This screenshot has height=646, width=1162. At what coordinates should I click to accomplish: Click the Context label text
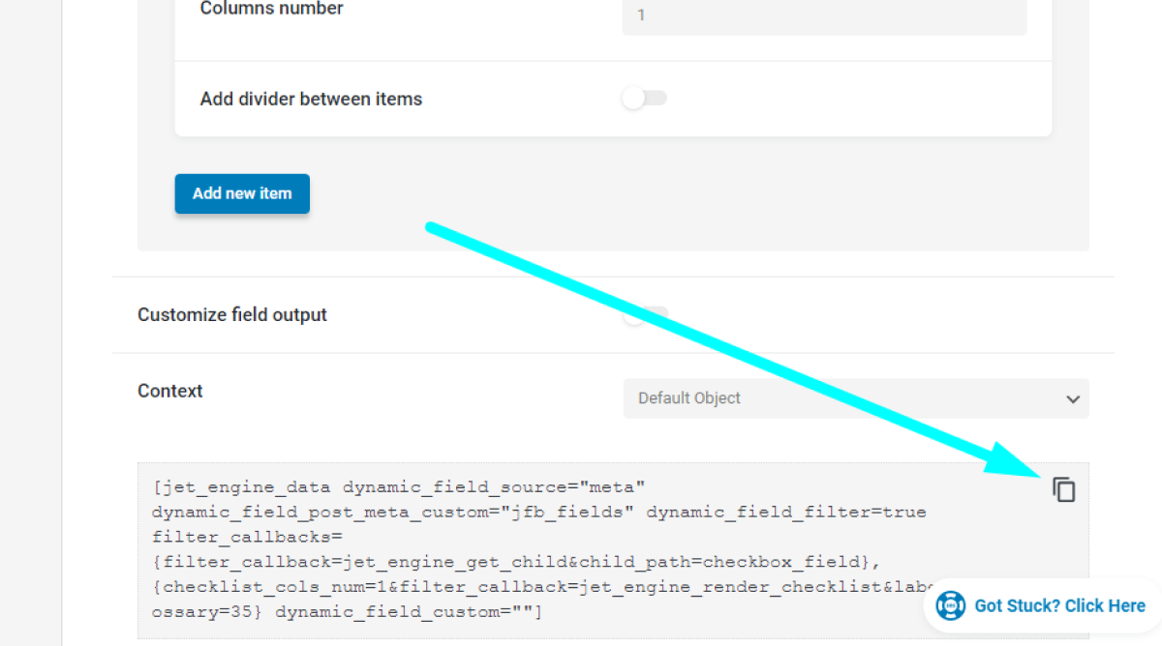pyautogui.click(x=170, y=391)
